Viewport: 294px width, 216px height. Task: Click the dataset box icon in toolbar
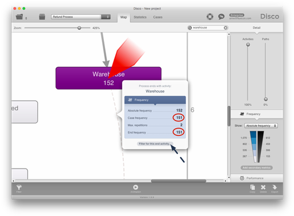tap(42, 17)
